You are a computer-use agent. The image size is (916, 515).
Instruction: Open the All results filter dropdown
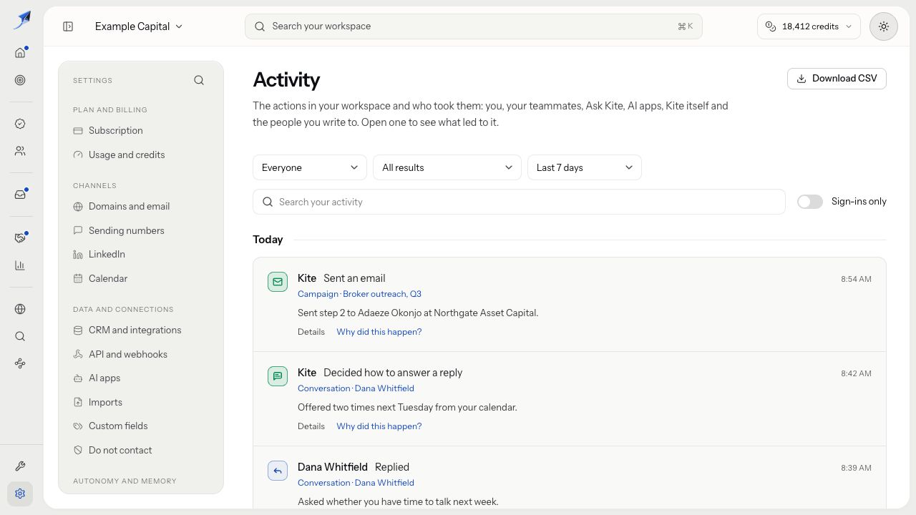pyautogui.click(x=447, y=167)
